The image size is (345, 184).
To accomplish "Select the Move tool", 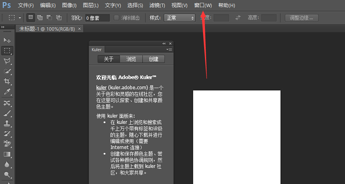I will pyautogui.click(x=7, y=40).
